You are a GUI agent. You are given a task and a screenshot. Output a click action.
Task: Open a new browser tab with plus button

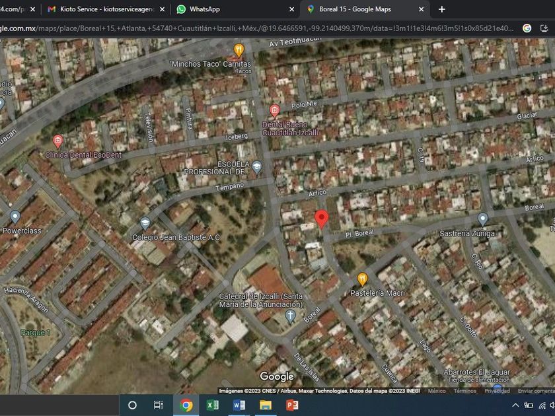tap(442, 9)
